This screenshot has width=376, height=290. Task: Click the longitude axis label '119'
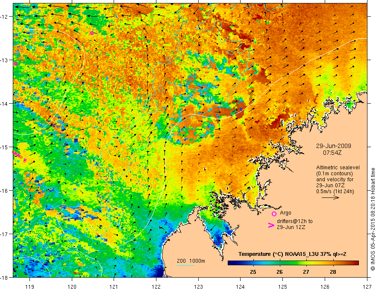[30, 287]
